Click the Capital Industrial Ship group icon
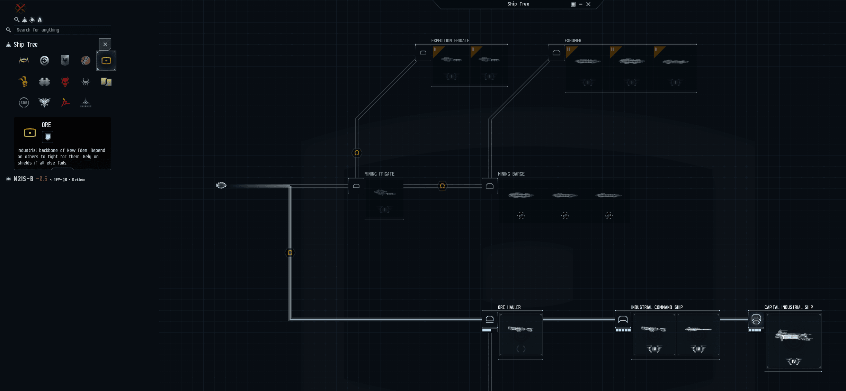The image size is (846, 391). point(756,319)
